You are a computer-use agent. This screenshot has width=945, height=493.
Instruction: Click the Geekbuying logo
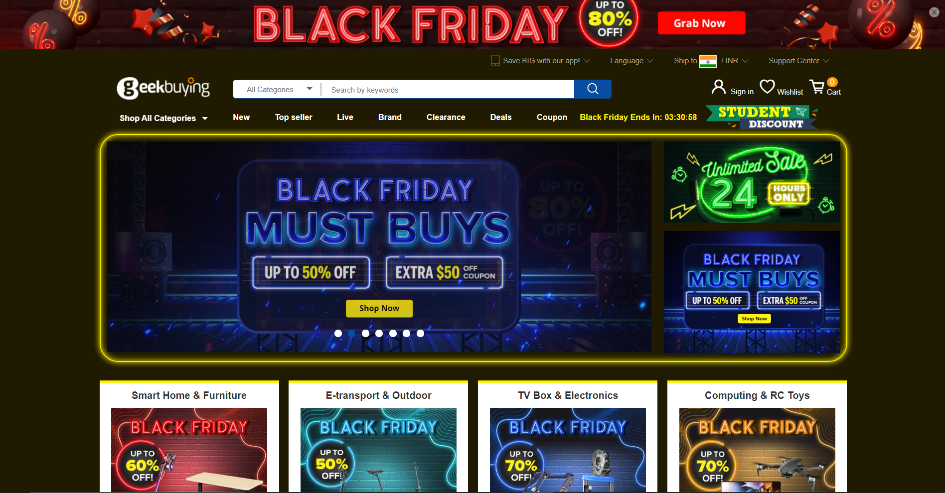pyautogui.click(x=163, y=88)
